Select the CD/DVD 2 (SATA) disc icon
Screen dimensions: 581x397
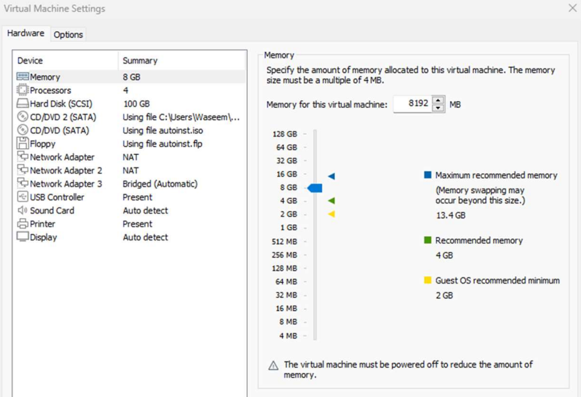click(x=22, y=117)
